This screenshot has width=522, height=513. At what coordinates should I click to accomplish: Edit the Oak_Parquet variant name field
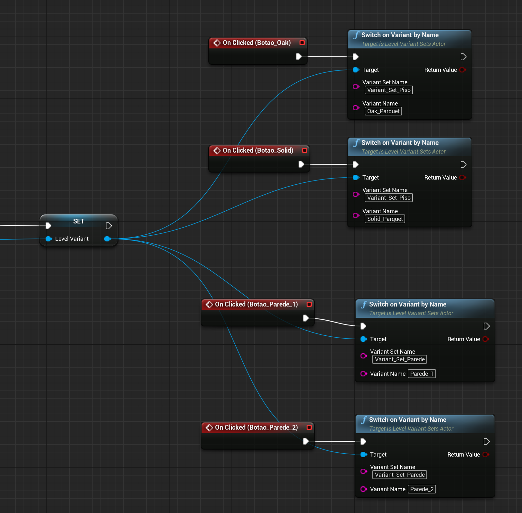383,111
